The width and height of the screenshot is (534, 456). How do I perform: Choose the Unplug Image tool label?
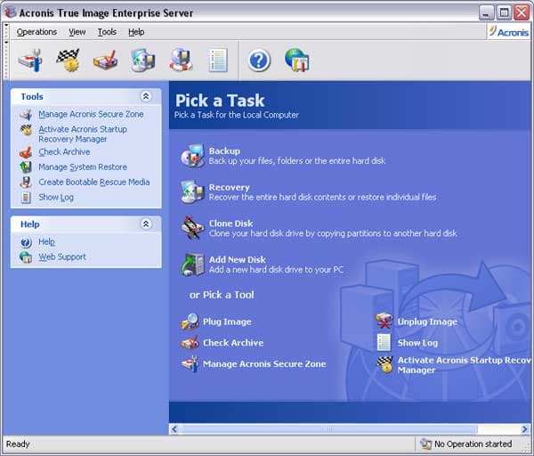coord(427,322)
